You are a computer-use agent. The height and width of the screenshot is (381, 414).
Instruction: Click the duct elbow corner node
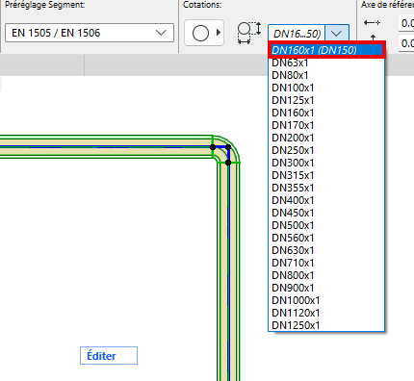pyautogui.click(x=228, y=147)
